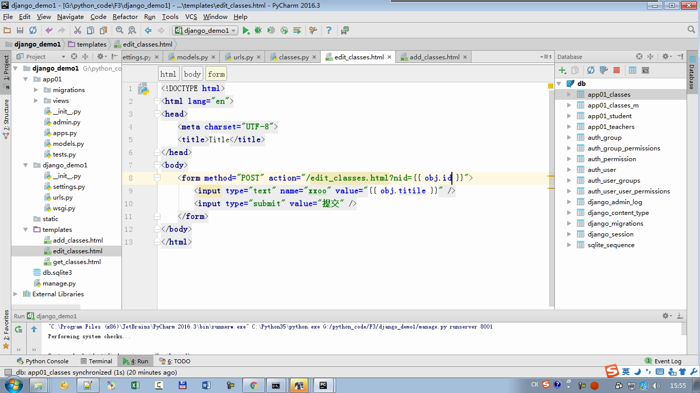Open Run panel gear settings dropdown
The height and width of the screenshot is (393, 700).
[667, 316]
